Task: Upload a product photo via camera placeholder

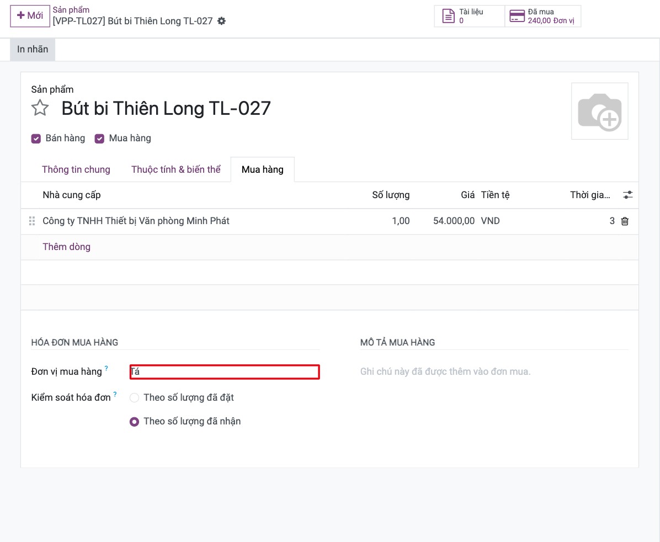Action: pos(599,111)
